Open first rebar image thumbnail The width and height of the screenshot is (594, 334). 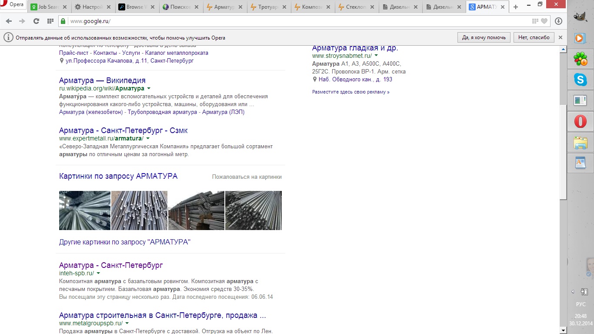pyautogui.click(x=85, y=210)
